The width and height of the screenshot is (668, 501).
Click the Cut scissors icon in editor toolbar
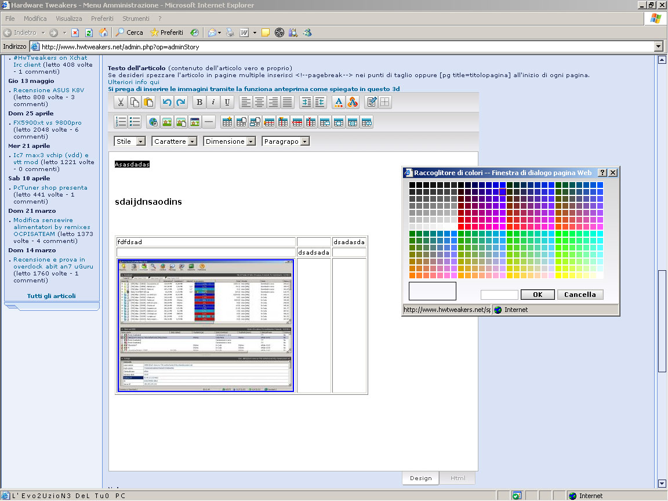coord(121,103)
